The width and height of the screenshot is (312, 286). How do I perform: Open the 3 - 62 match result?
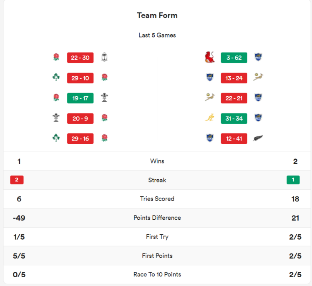click(x=234, y=58)
